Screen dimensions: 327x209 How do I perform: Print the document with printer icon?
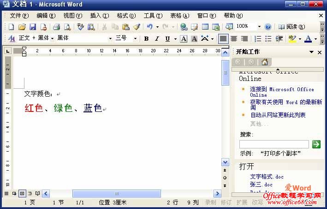[56, 27]
